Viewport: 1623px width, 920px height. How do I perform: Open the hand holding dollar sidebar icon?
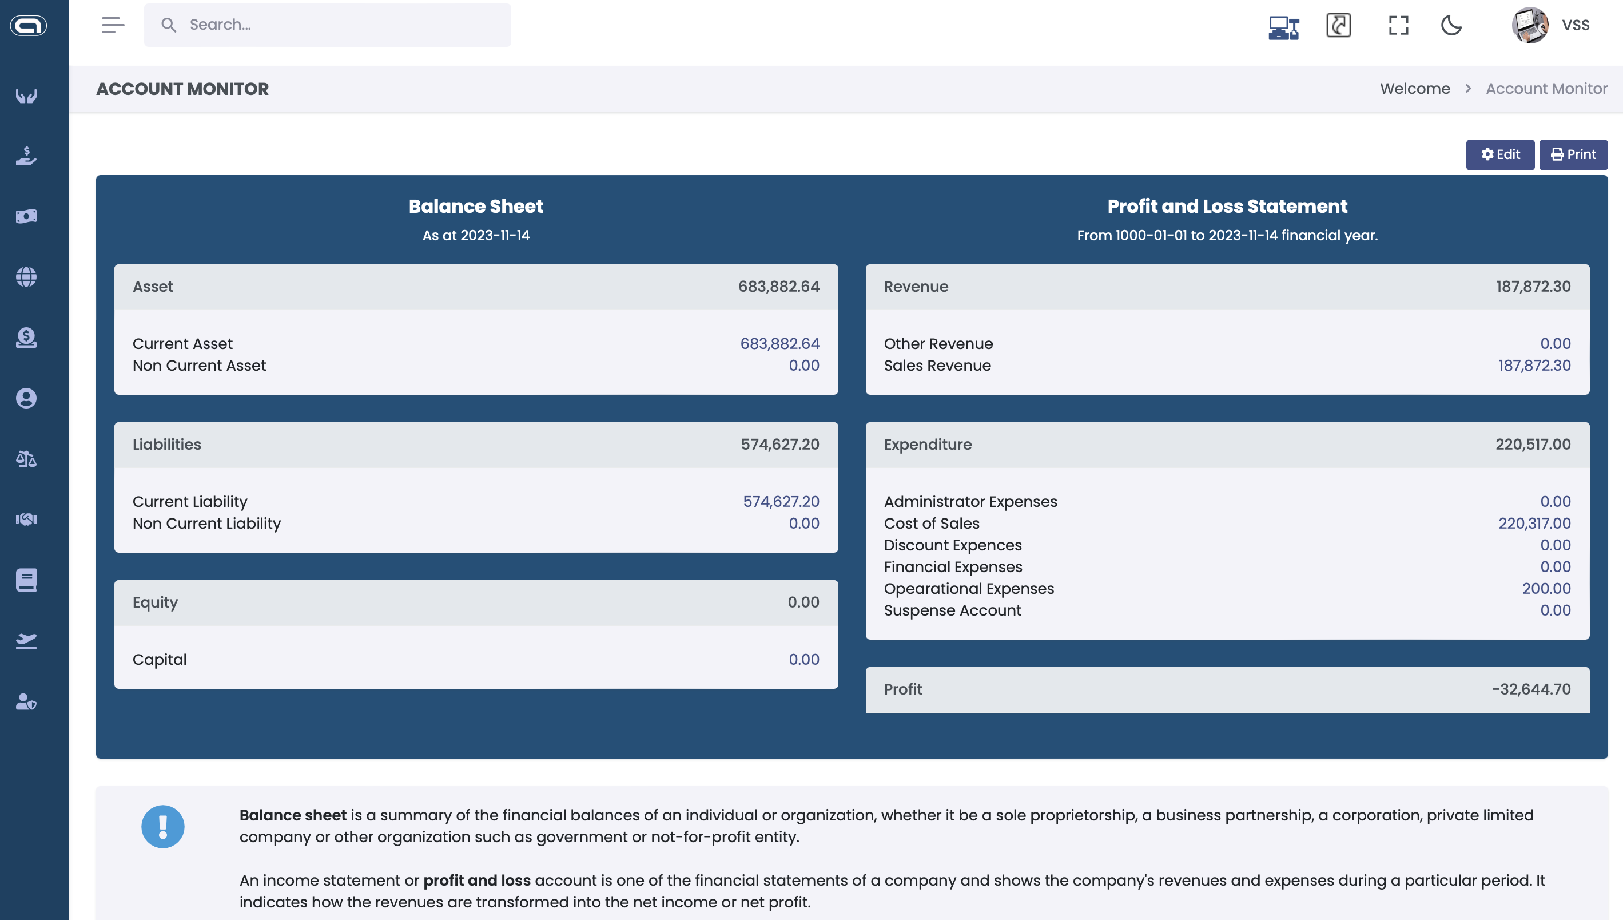[x=26, y=156]
